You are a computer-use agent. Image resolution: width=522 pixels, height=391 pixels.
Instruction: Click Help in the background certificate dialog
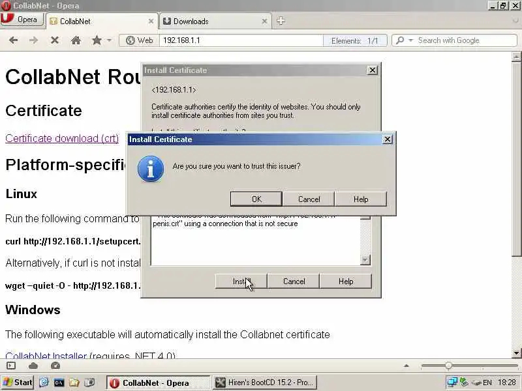click(346, 282)
